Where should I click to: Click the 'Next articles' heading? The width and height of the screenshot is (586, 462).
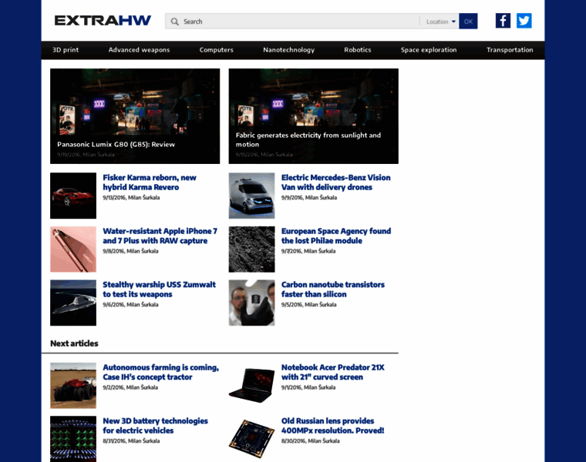74,343
